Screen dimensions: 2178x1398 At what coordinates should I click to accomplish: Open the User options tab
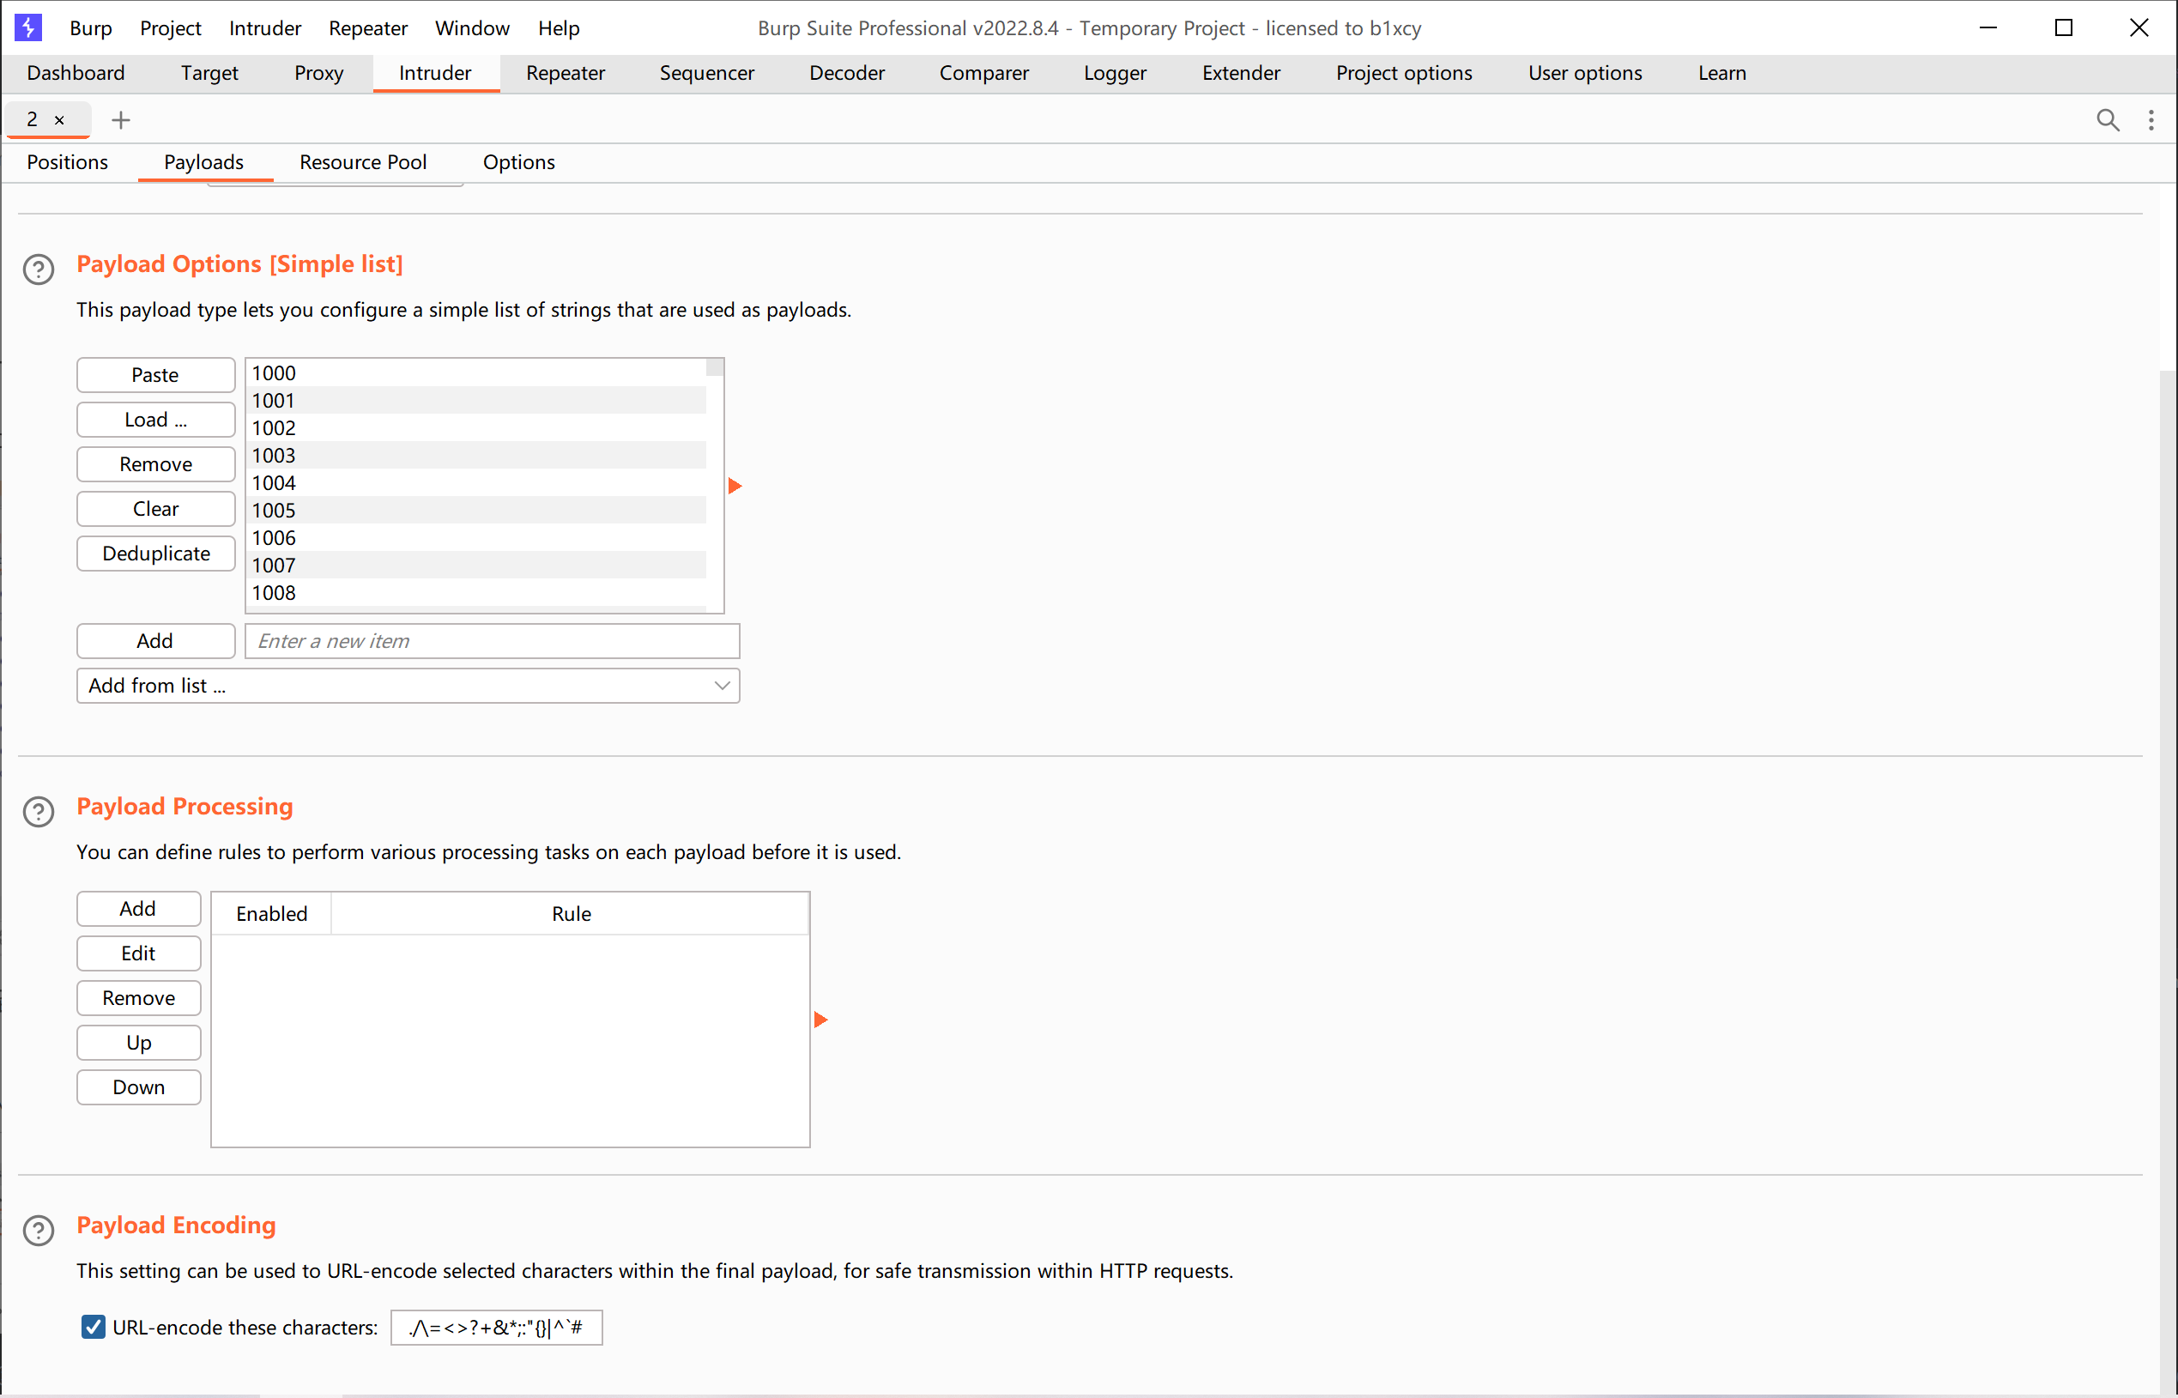tap(1585, 73)
